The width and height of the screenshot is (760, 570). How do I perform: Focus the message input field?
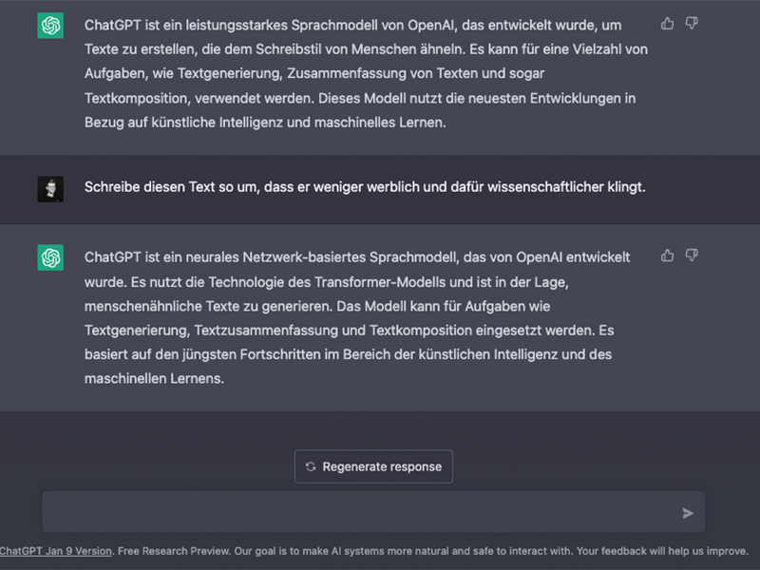click(x=361, y=512)
